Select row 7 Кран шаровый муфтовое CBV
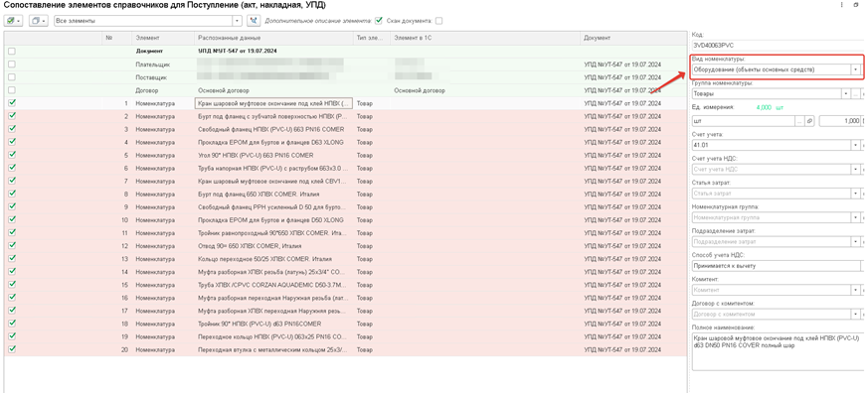 point(346,181)
